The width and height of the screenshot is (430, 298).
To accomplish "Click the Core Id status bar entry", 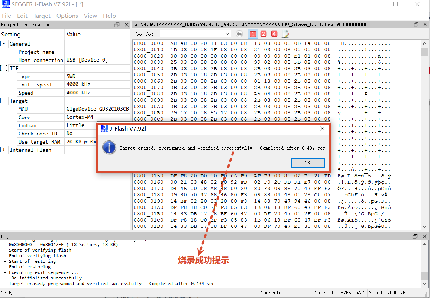I will tap(339, 293).
